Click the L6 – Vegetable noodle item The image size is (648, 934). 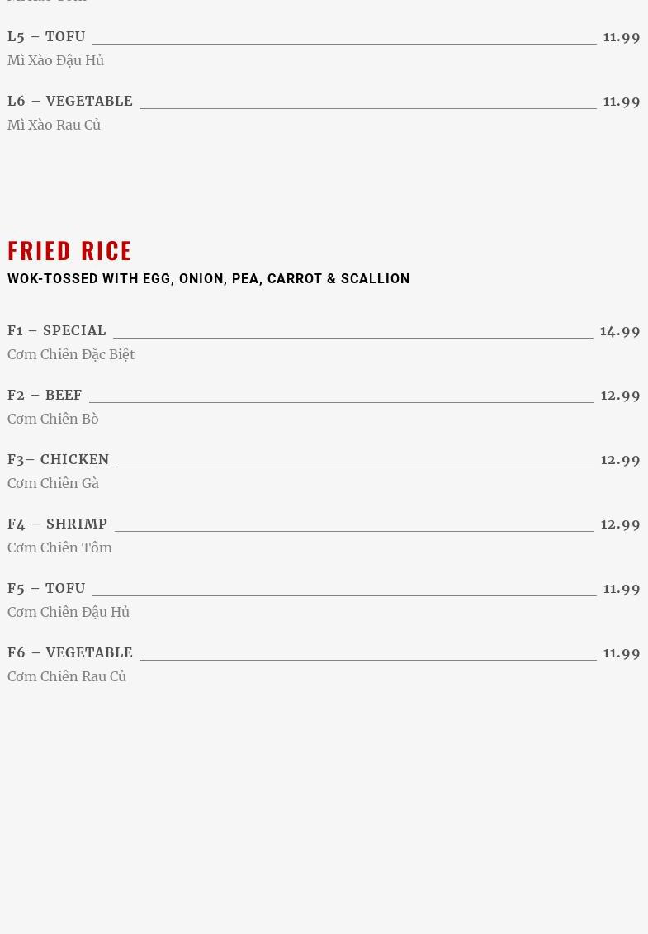point(70,102)
